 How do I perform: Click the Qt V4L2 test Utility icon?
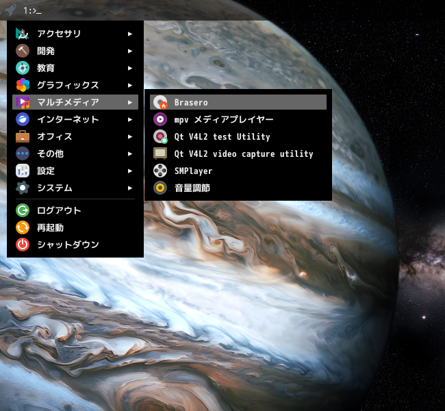[x=160, y=136]
